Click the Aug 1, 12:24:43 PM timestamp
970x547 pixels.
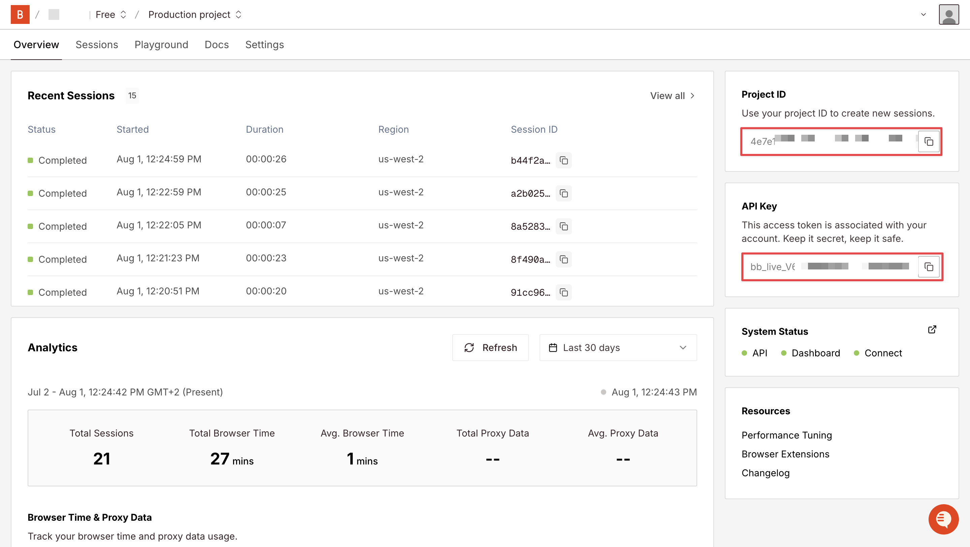click(654, 392)
